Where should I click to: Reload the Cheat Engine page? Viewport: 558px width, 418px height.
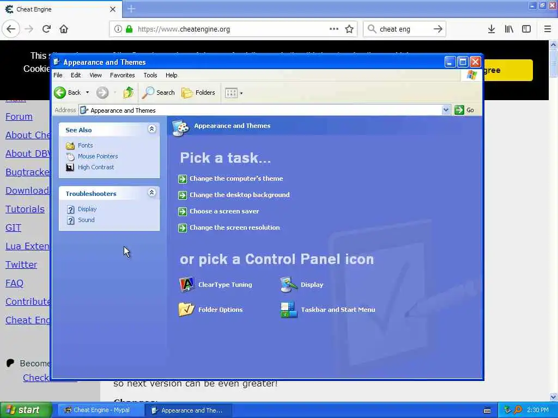pyautogui.click(x=46, y=29)
